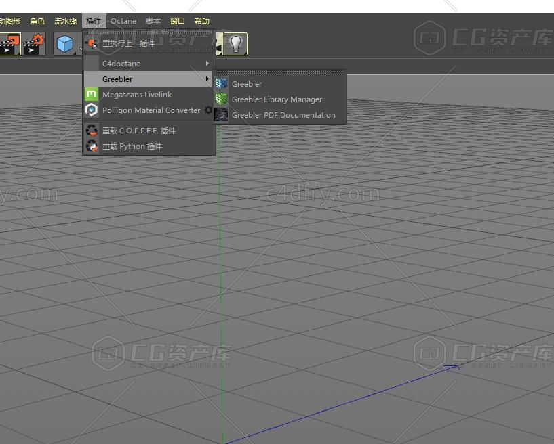Click the tear-off grip atop the Greebler submenu
This screenshot has height=444, width=554.
pos(279,72)
